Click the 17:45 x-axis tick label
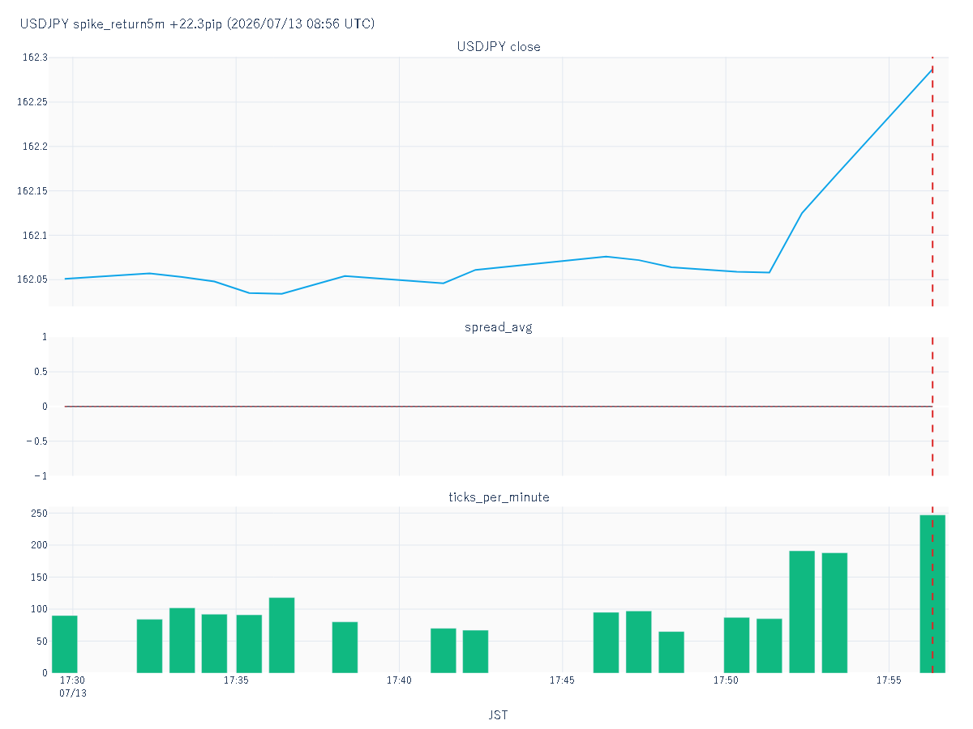 (x=562, y=680)
